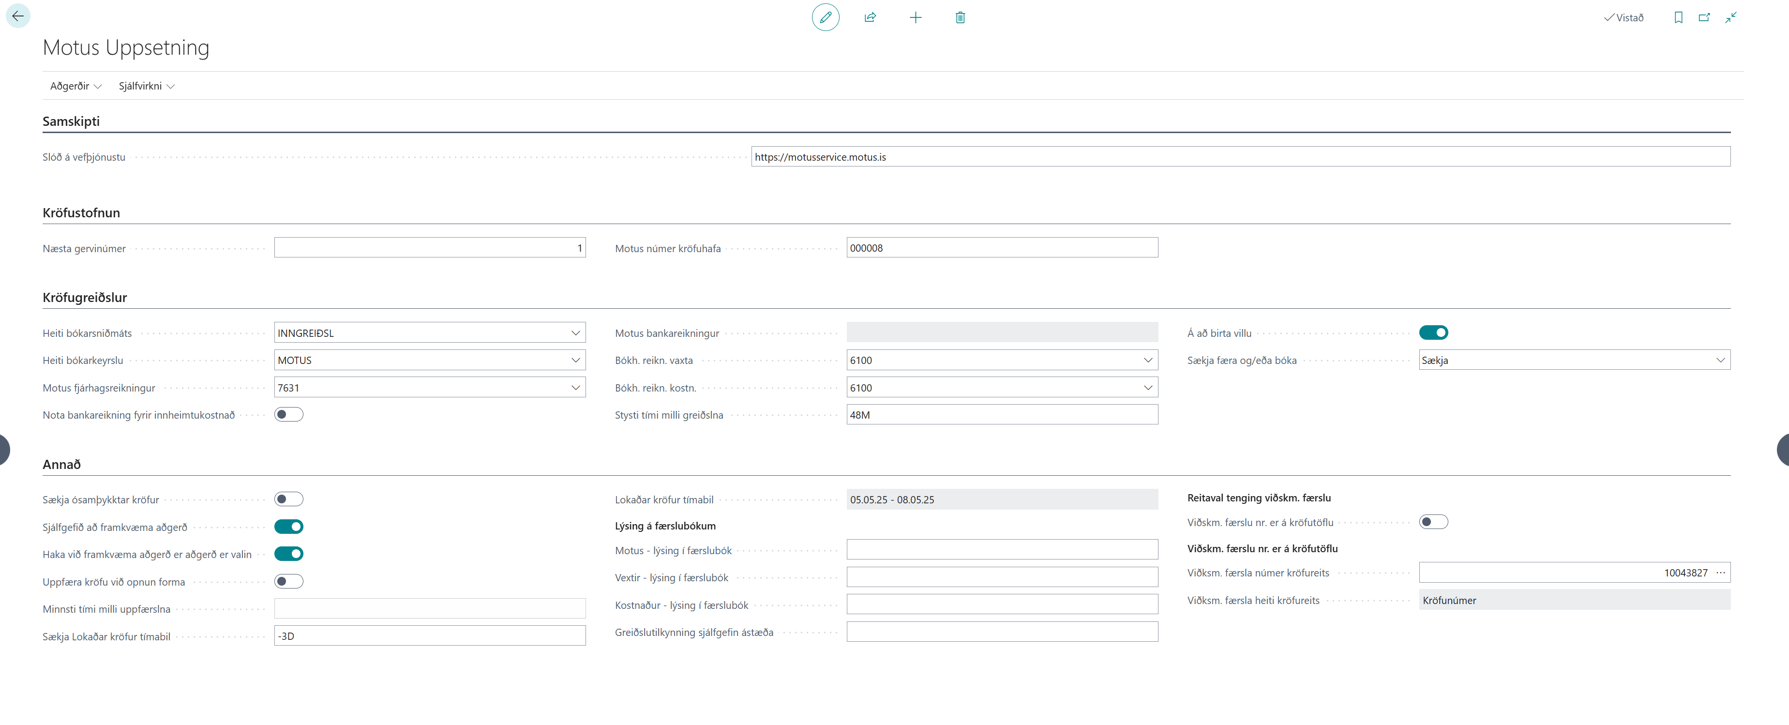Click the back arrow button
Viewport: 1789px width, 725px height.
(18, 16)
